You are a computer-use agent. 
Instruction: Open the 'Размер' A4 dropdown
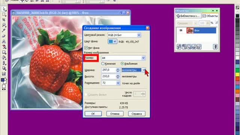pyautogui.click(x=143, y=58)
